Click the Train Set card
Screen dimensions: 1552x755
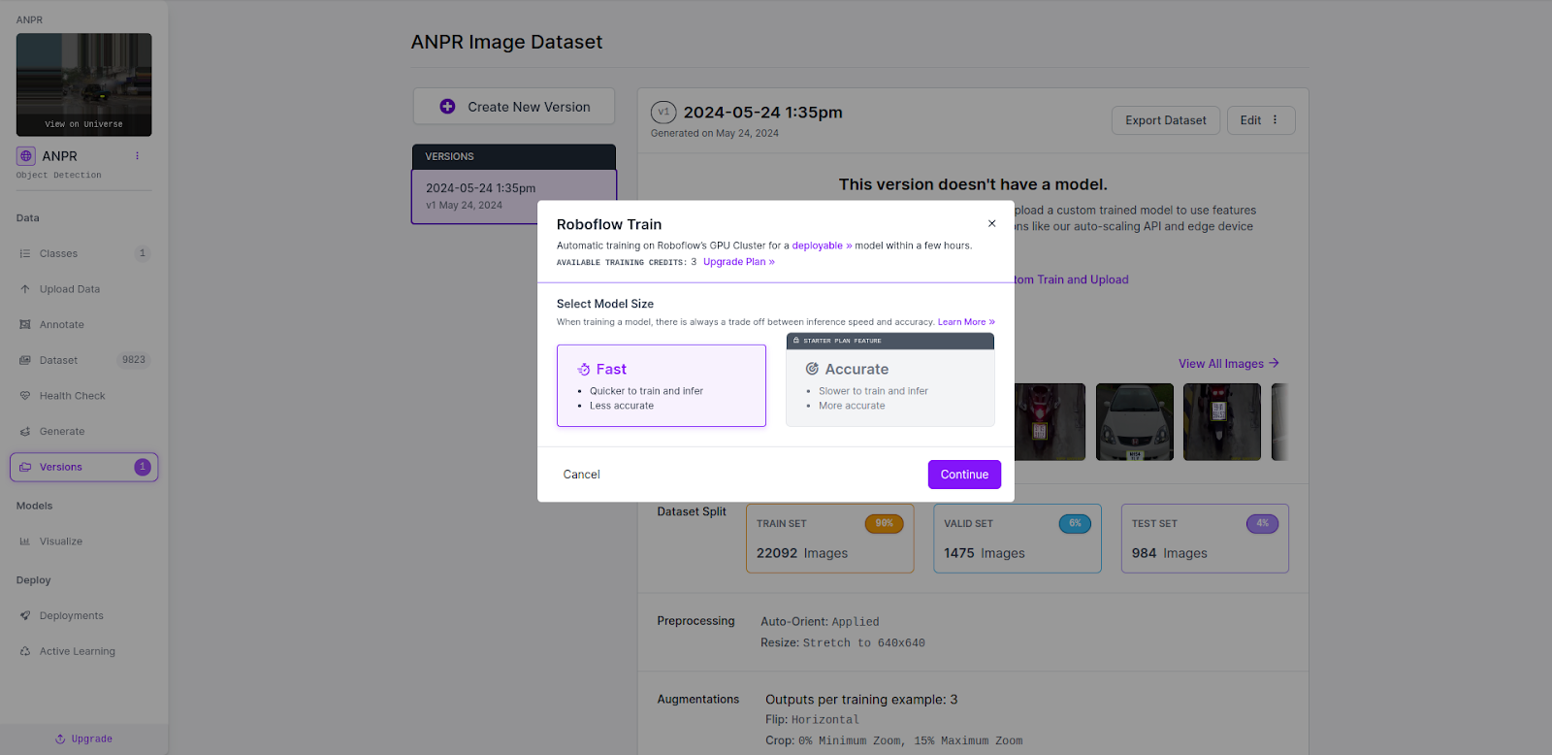click(830, 539)
